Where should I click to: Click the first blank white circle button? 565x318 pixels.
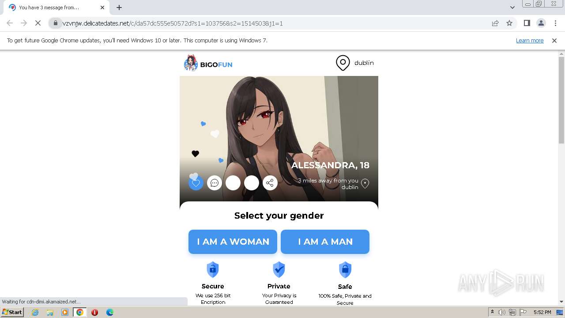coord(233,183)
